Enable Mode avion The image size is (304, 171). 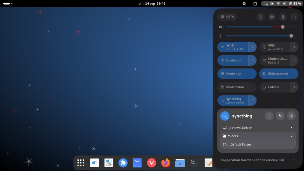[237, 87]
